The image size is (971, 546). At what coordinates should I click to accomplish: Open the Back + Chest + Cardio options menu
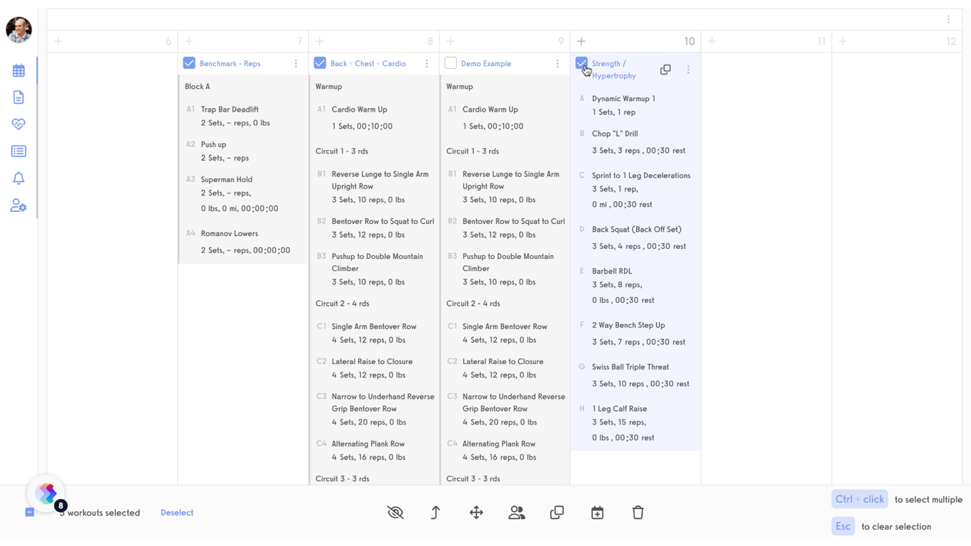[x=427, y=63]
